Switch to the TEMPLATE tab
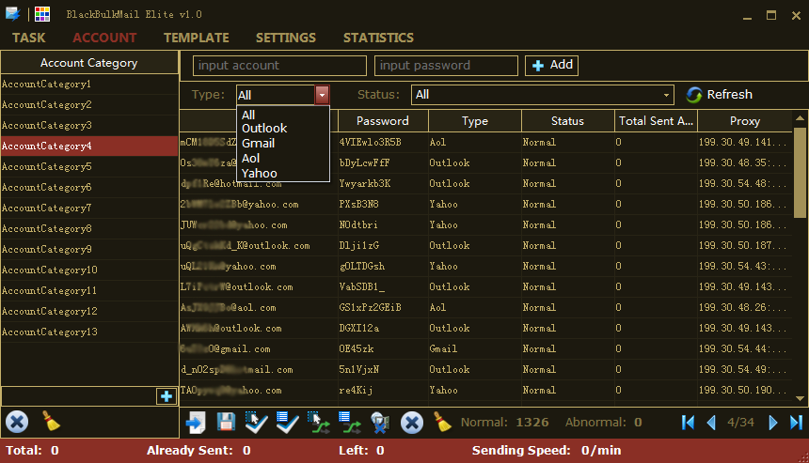The image size is (809, 463). (196, 38)
